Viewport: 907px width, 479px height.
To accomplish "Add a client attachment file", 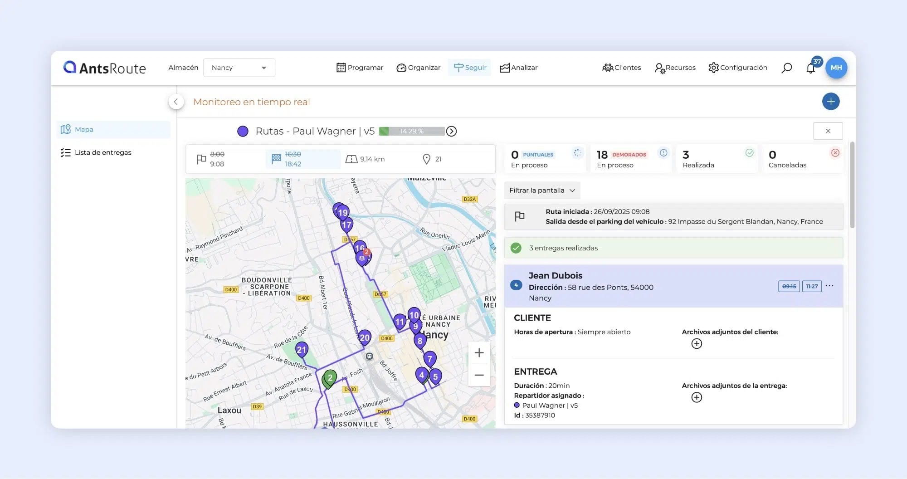I will pos(697,344).
